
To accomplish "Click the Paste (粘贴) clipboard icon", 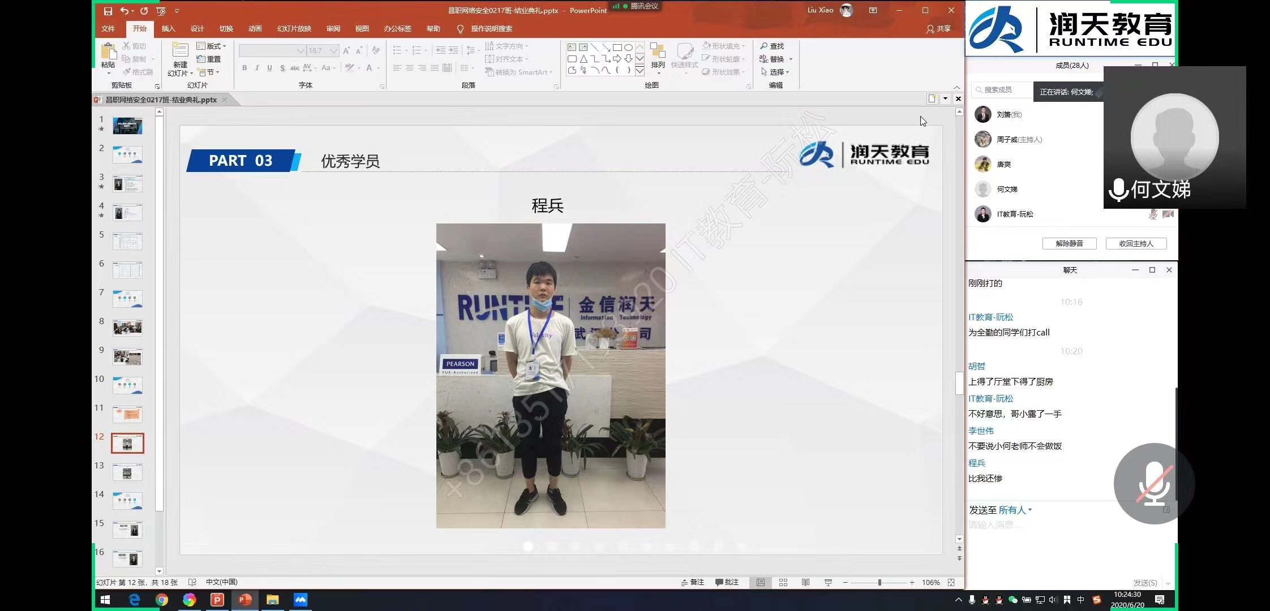I will (x=108, y=51).
